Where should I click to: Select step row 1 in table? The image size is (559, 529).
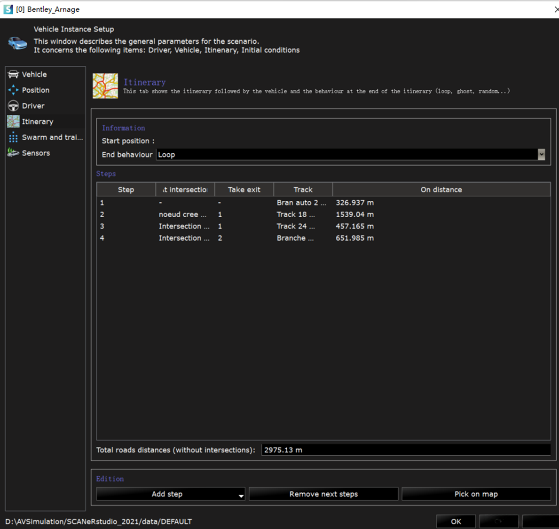pyautogui.click(x=323, y=203)
